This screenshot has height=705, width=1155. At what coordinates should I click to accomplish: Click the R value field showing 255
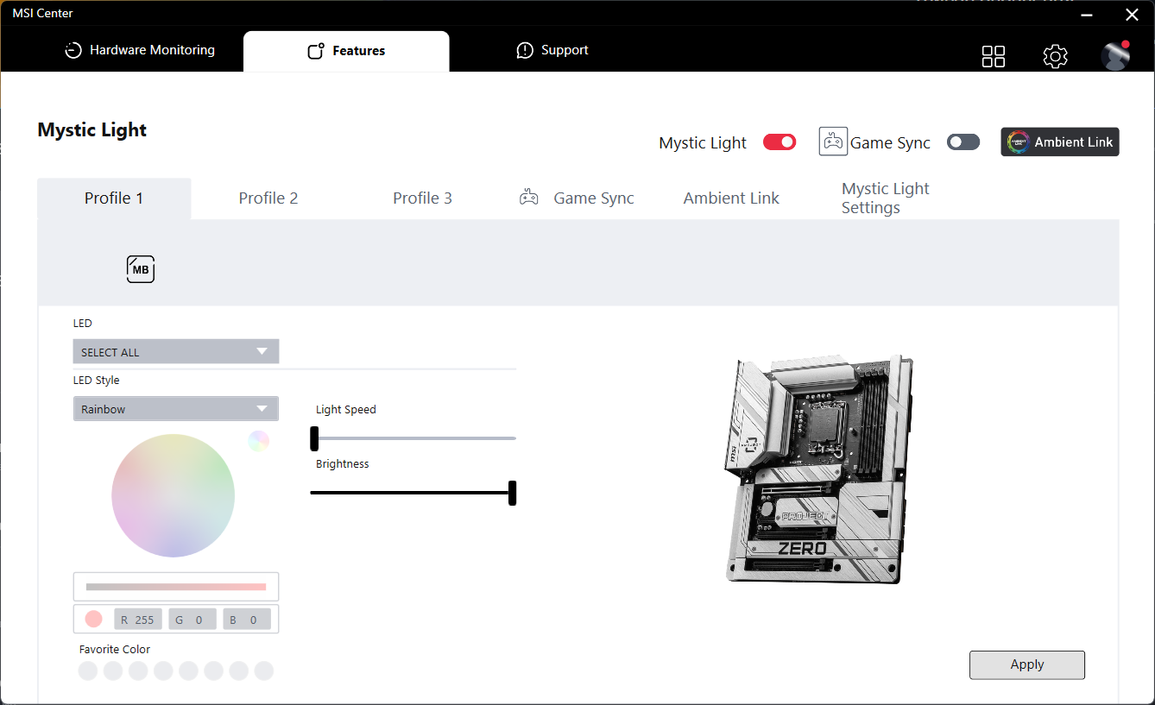coord(138,620)
